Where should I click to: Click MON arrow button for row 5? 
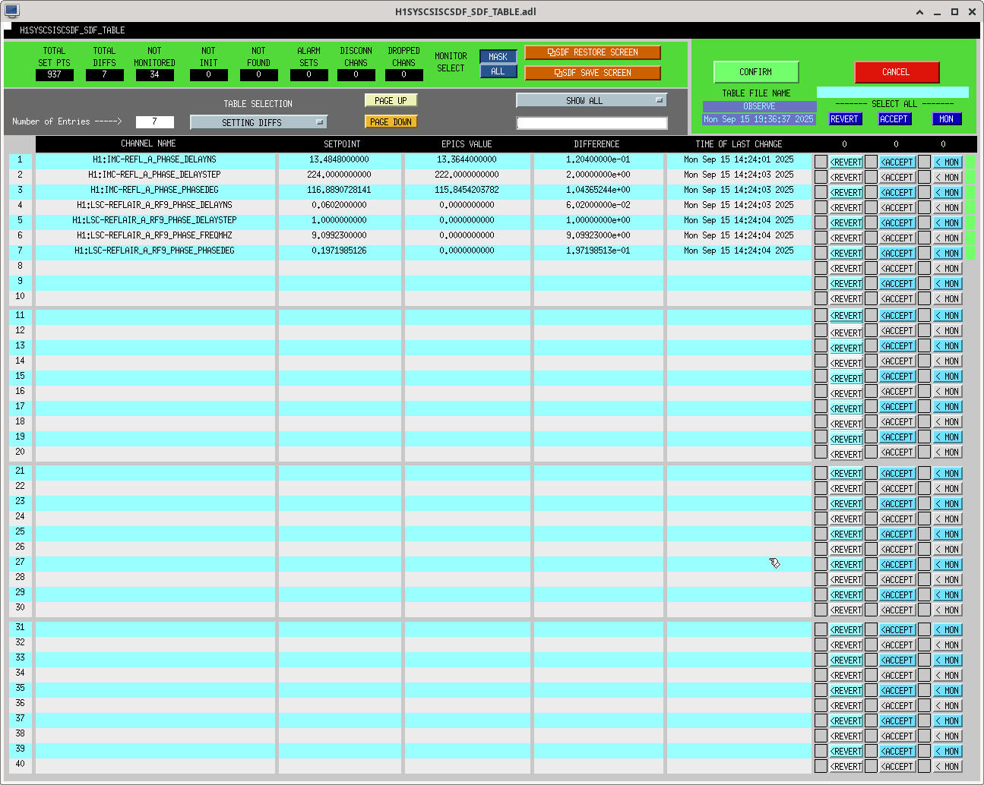[x=948, y=223]
